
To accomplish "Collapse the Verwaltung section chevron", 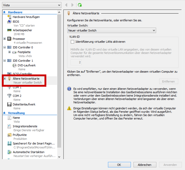I will (4, 113).
